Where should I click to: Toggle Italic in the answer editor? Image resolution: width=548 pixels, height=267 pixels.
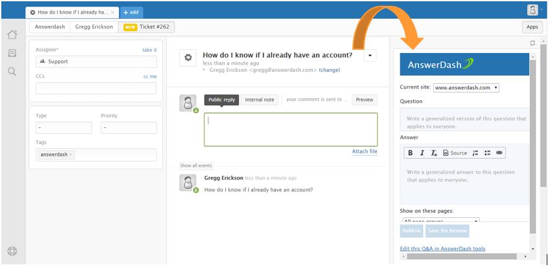[422, 153]
